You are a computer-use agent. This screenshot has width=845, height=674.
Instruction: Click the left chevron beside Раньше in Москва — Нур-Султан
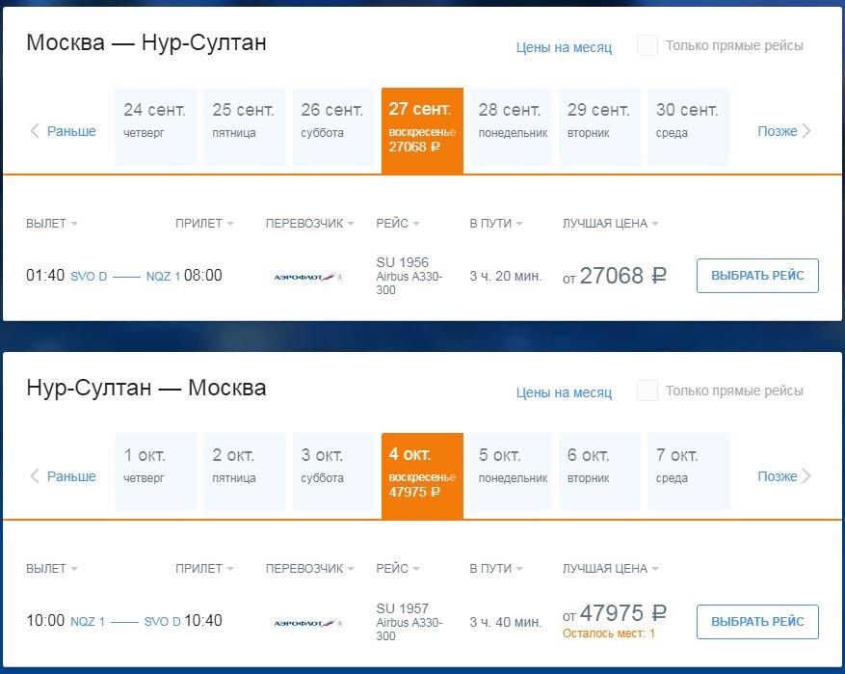point(35,131)
